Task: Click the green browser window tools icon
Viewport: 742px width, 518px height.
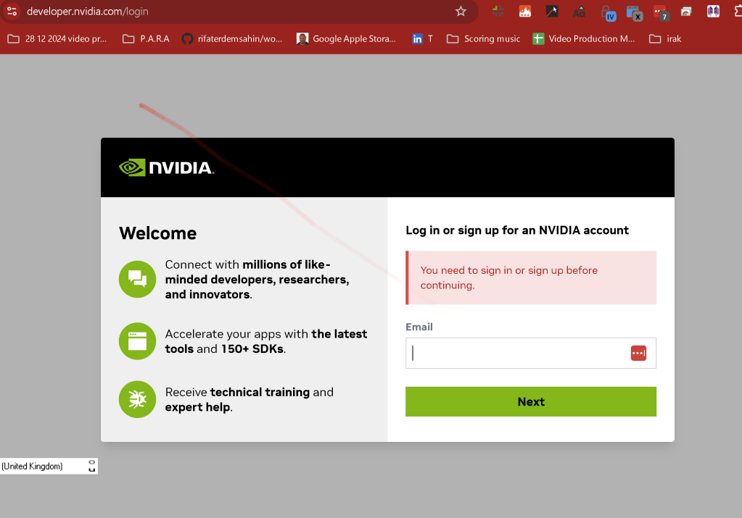Action: [137, 341]
